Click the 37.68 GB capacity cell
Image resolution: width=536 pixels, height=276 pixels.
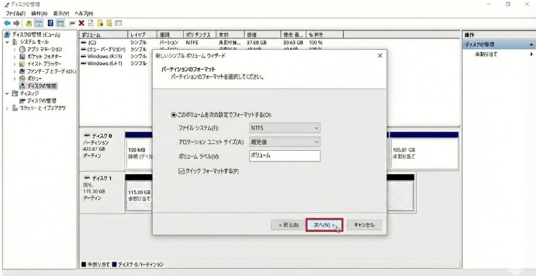(257, 43)
